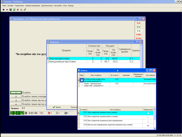Click the answers list vertical scrollbar
The width and height of the screenshot is (182, 137).
(x=155, y=119)
